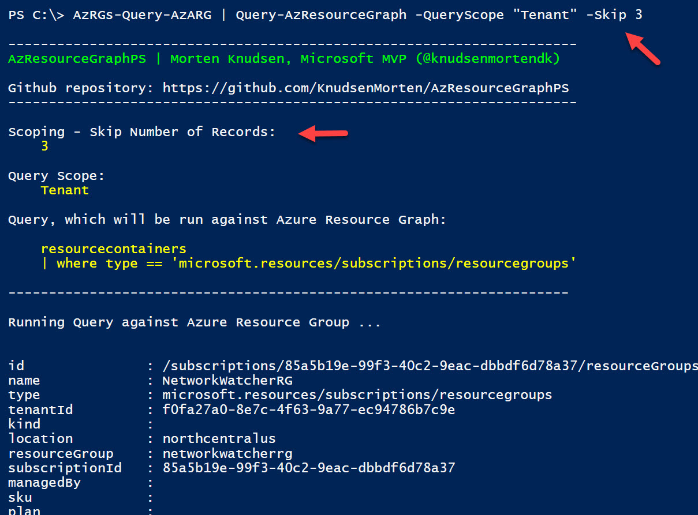Click 'Running Query against Azure Resource Group ...' text
The image size is (698, 515).
click(195, 322)
